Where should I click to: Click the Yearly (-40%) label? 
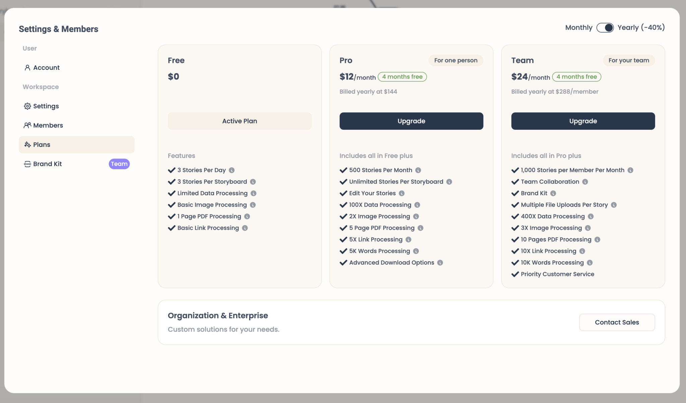click(641, 28)
